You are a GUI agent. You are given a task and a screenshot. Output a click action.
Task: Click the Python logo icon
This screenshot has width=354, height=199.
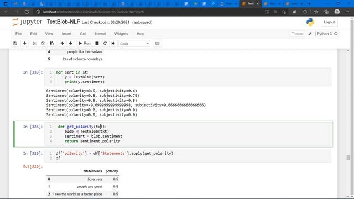point(310,22)
